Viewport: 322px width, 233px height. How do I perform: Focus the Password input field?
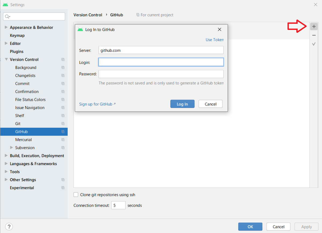click(x=161, y=74)
